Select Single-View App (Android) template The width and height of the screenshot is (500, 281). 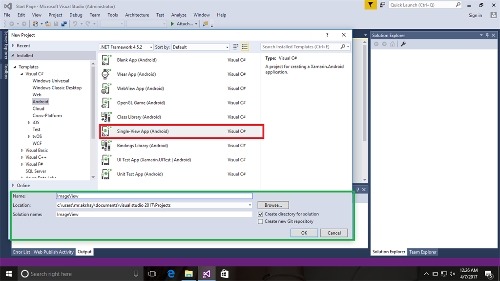(182, 131)
